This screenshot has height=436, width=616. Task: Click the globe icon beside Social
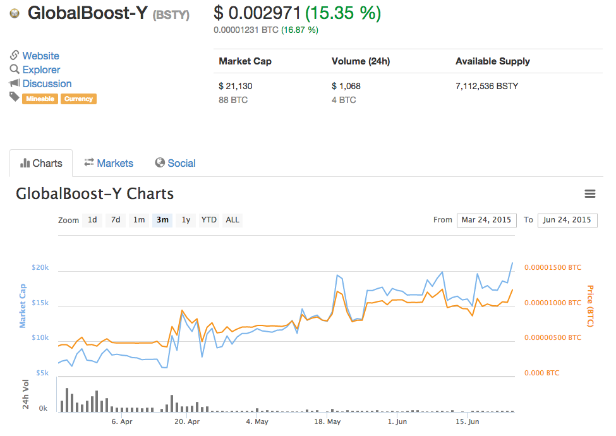159,162
